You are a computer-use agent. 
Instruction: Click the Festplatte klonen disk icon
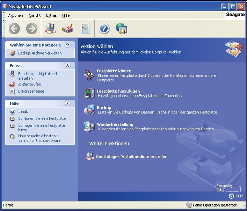[89, 75]
